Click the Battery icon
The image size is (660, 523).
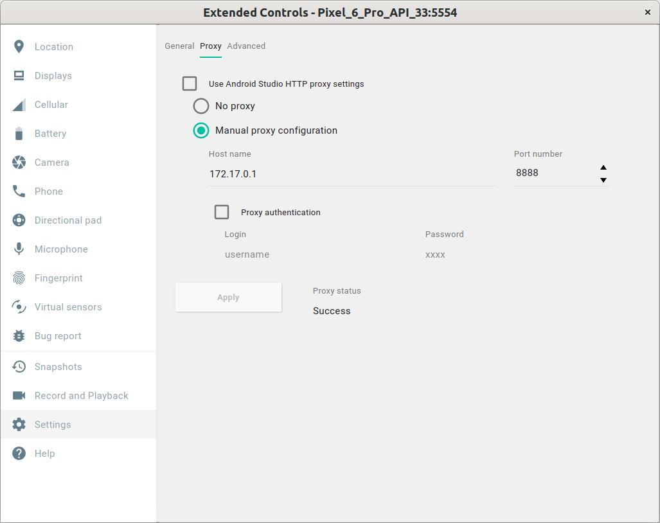click(x=50, y=133)
